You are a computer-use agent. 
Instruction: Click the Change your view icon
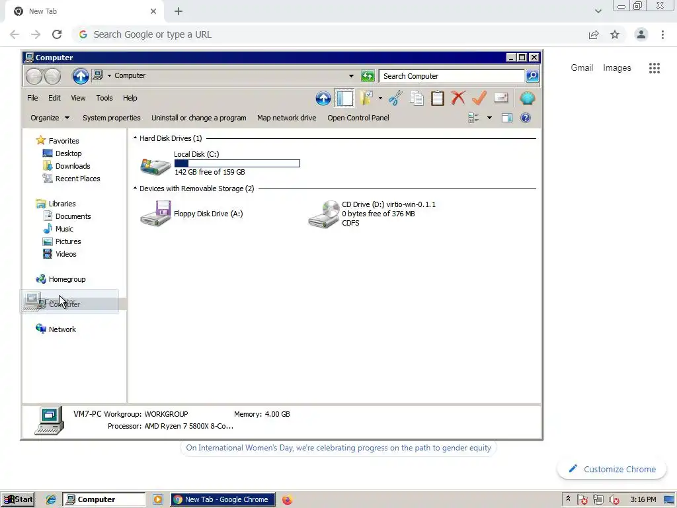pyautogui.click(x=473, y=118)
